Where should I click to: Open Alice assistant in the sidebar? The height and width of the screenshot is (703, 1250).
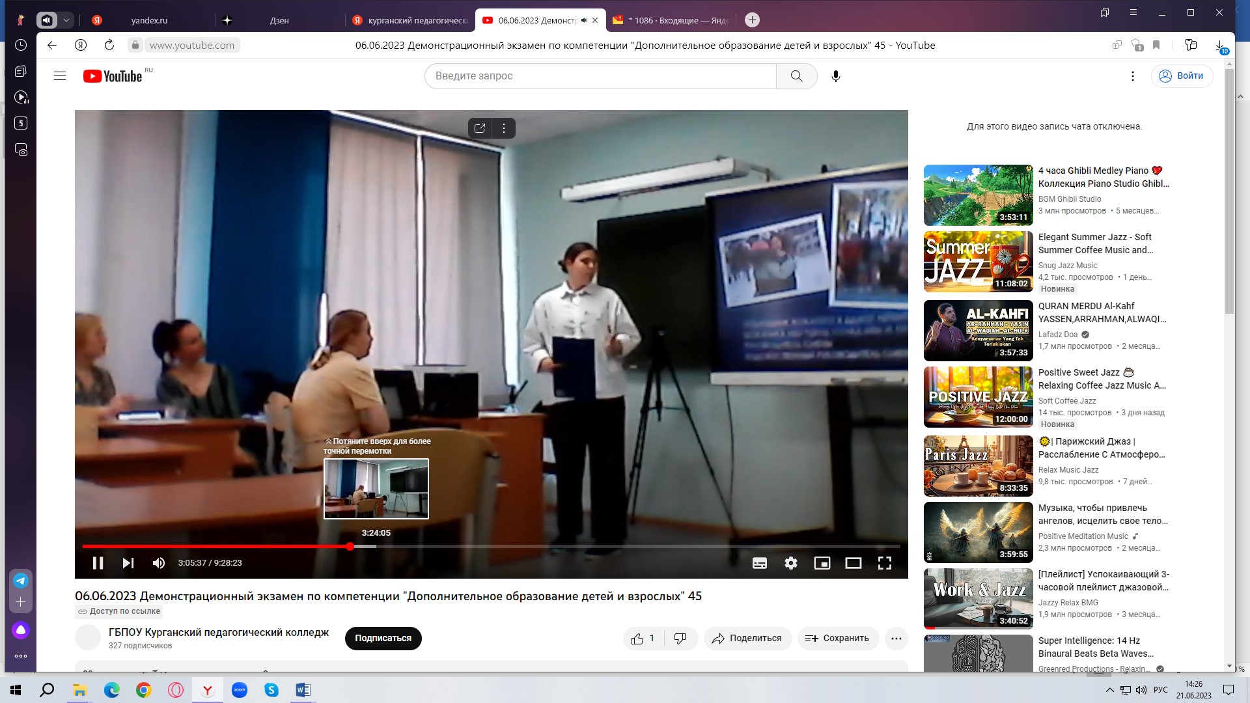pyautogui.click(x=21, y=630)
